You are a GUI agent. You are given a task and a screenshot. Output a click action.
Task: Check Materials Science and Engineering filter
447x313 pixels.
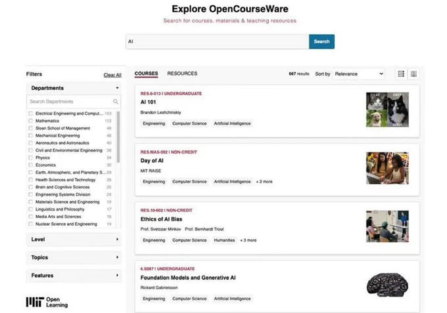30,202
